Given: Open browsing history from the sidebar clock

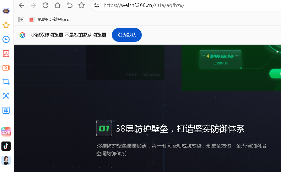Looking at the screenshot, I should tap(6, 39).
